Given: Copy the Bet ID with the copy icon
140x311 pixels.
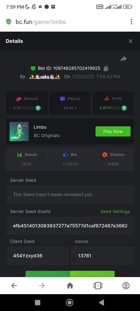Looking at the screenshot, I should [106, 68].
